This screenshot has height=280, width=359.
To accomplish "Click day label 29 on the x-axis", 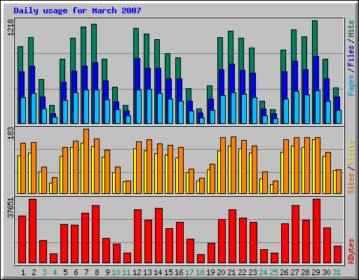I will pos(316,272).
